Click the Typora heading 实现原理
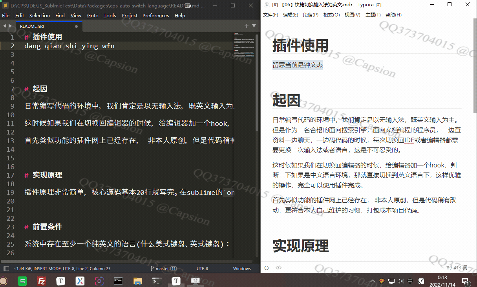 pos(300,245)
